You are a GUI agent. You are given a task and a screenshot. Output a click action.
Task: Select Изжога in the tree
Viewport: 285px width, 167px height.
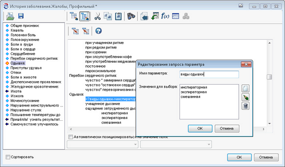[x=17, y=96]
